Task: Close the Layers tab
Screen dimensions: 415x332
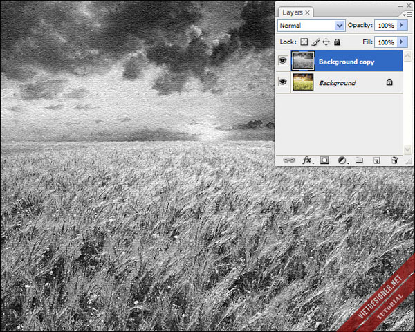Action: click(x=307, y=12)
